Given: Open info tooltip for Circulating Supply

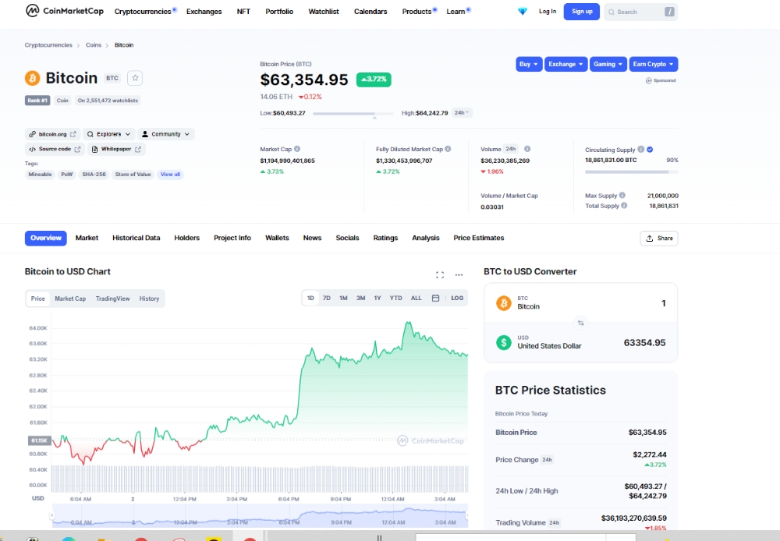Looking at the screenshot, I should click(640, 149).
